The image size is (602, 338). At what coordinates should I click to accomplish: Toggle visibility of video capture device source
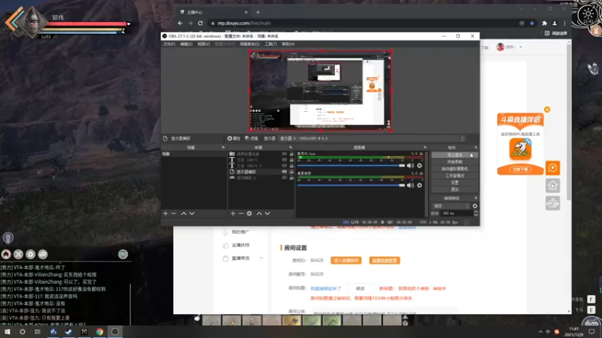pos(284,154)
